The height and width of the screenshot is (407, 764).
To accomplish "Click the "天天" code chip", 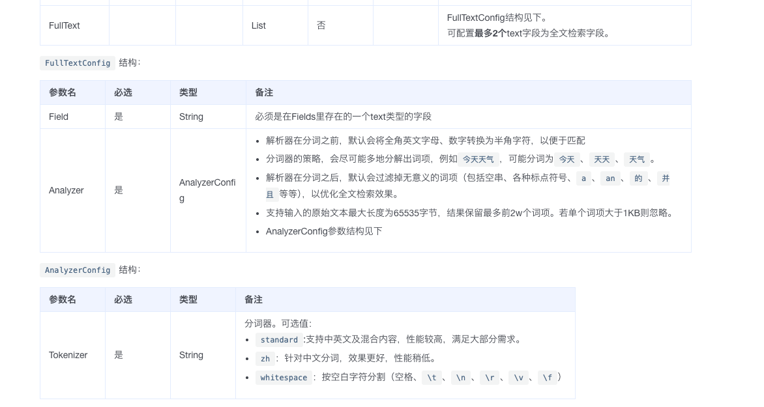I will 602,160.
